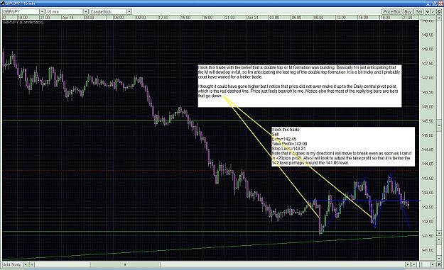Click the Sell button
Viewport: 444px width, 270px height.
point(419,12)
